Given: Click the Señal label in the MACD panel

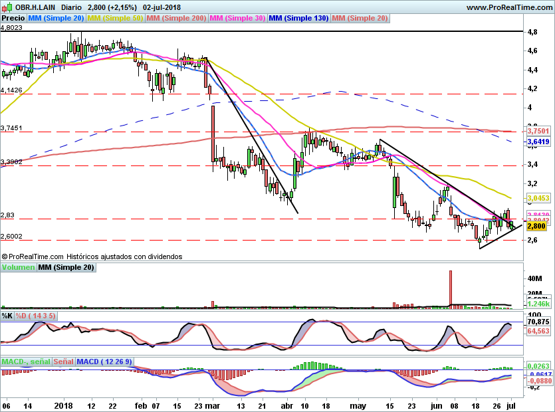Looking at the screenshot, I should 63,361.
